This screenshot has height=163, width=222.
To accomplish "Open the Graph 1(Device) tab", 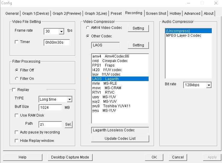I will 35,14.
